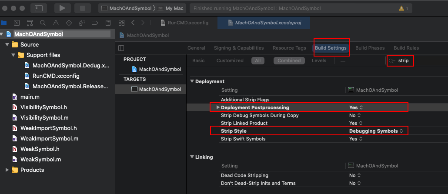This screenshot has height=194, width=448.
Task: Click the search magnifier filter icon
Action: (392, 61)
